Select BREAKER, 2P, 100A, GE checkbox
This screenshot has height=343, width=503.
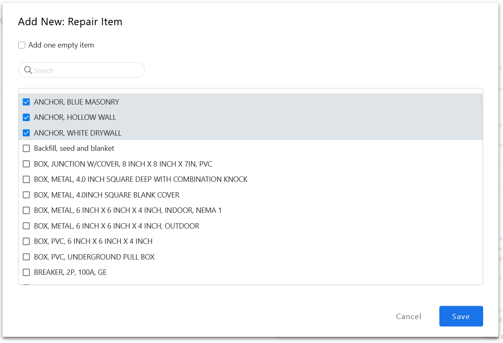(x=26, y=272)
